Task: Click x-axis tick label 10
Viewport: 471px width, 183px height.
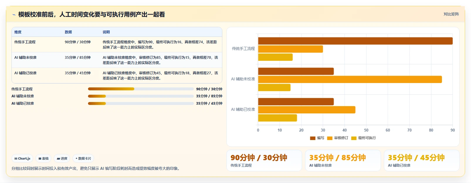Action: pos(280,130)
